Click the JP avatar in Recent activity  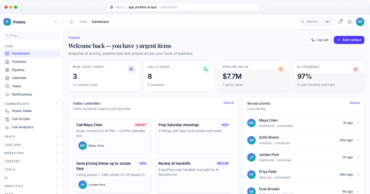(251, 157)
